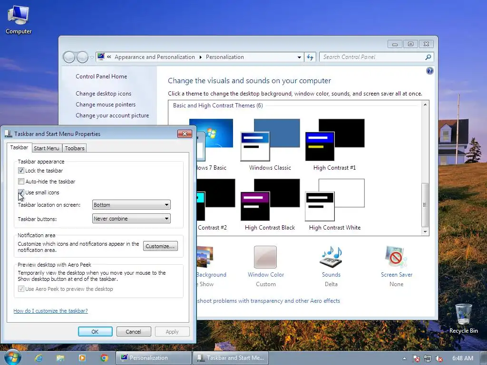Toggle the Lock the taskbar checkbox
Screen dimensions: 487x365
point(21,171)
